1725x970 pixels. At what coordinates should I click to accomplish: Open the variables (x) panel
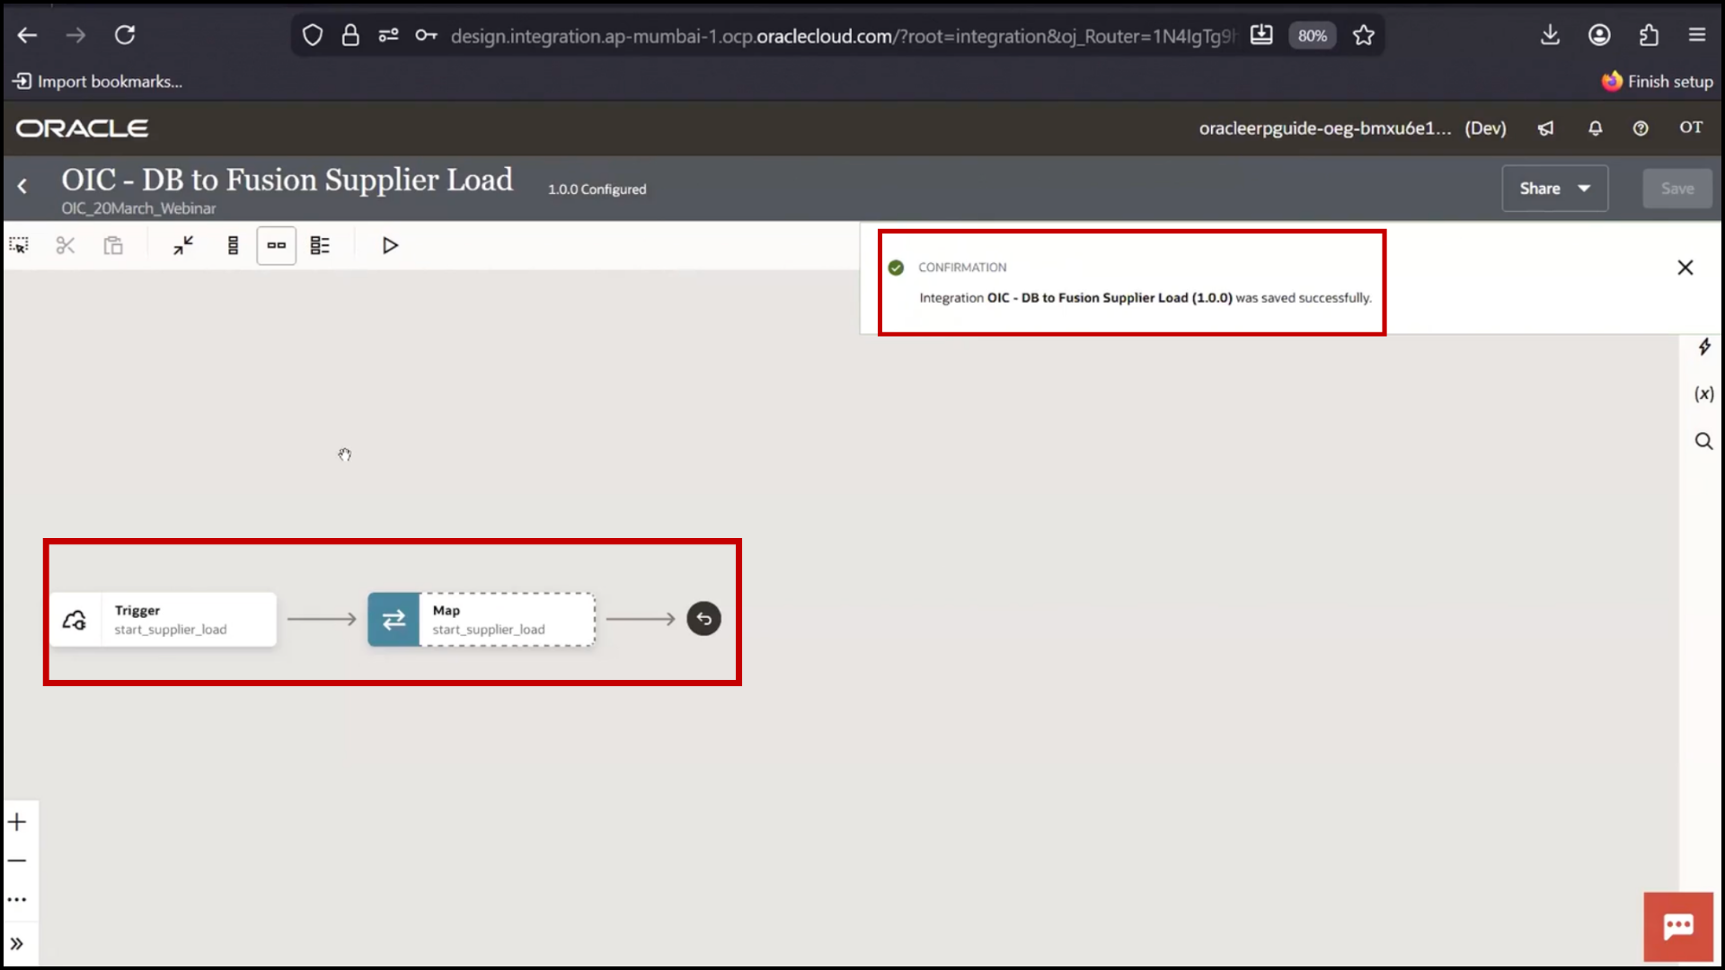click(x=1704, y=393)
